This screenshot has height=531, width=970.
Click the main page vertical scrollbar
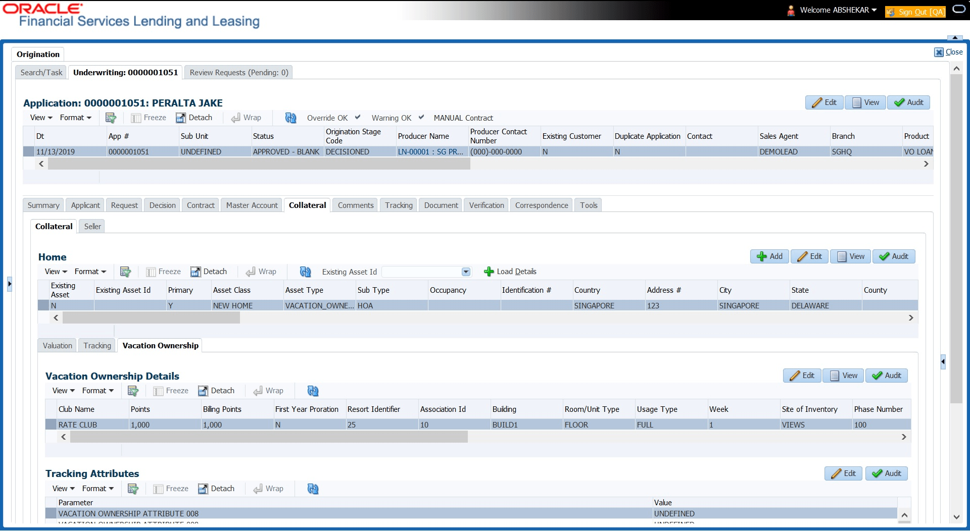pyautogui.click(x=956, y=239)
